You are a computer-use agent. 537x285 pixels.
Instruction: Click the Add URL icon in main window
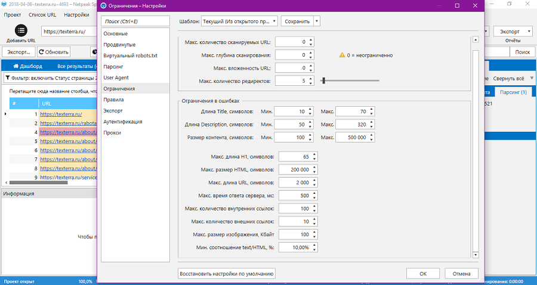[x=21, y=30]
